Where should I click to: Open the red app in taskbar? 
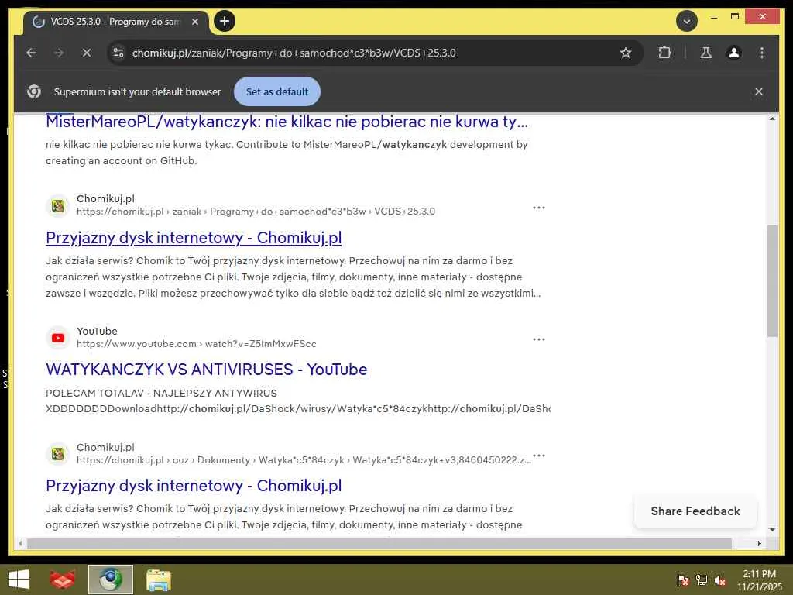[63, 580]
